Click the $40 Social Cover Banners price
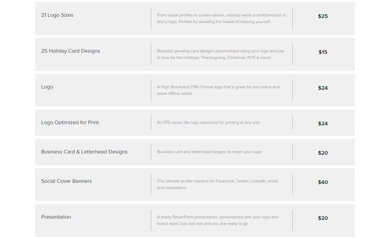 323,182
